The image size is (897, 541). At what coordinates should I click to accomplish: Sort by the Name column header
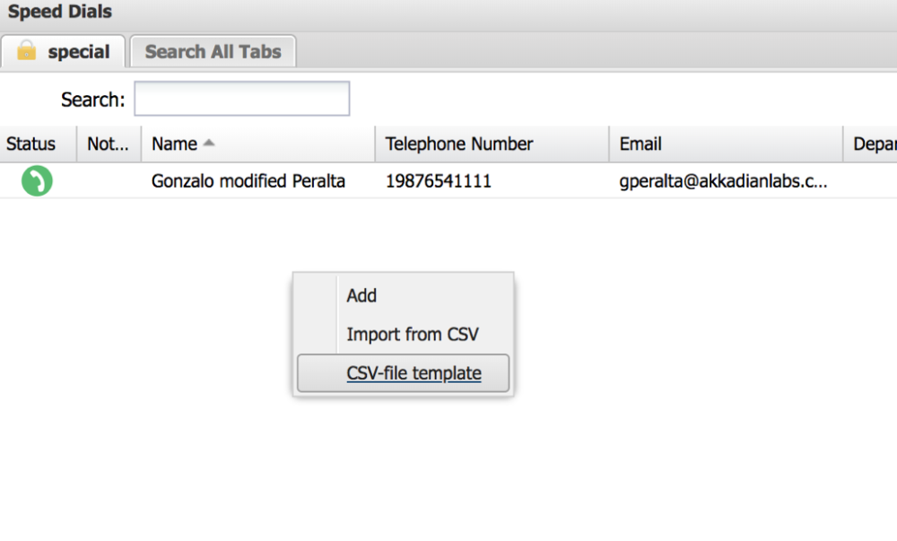(x=258, y=144)
